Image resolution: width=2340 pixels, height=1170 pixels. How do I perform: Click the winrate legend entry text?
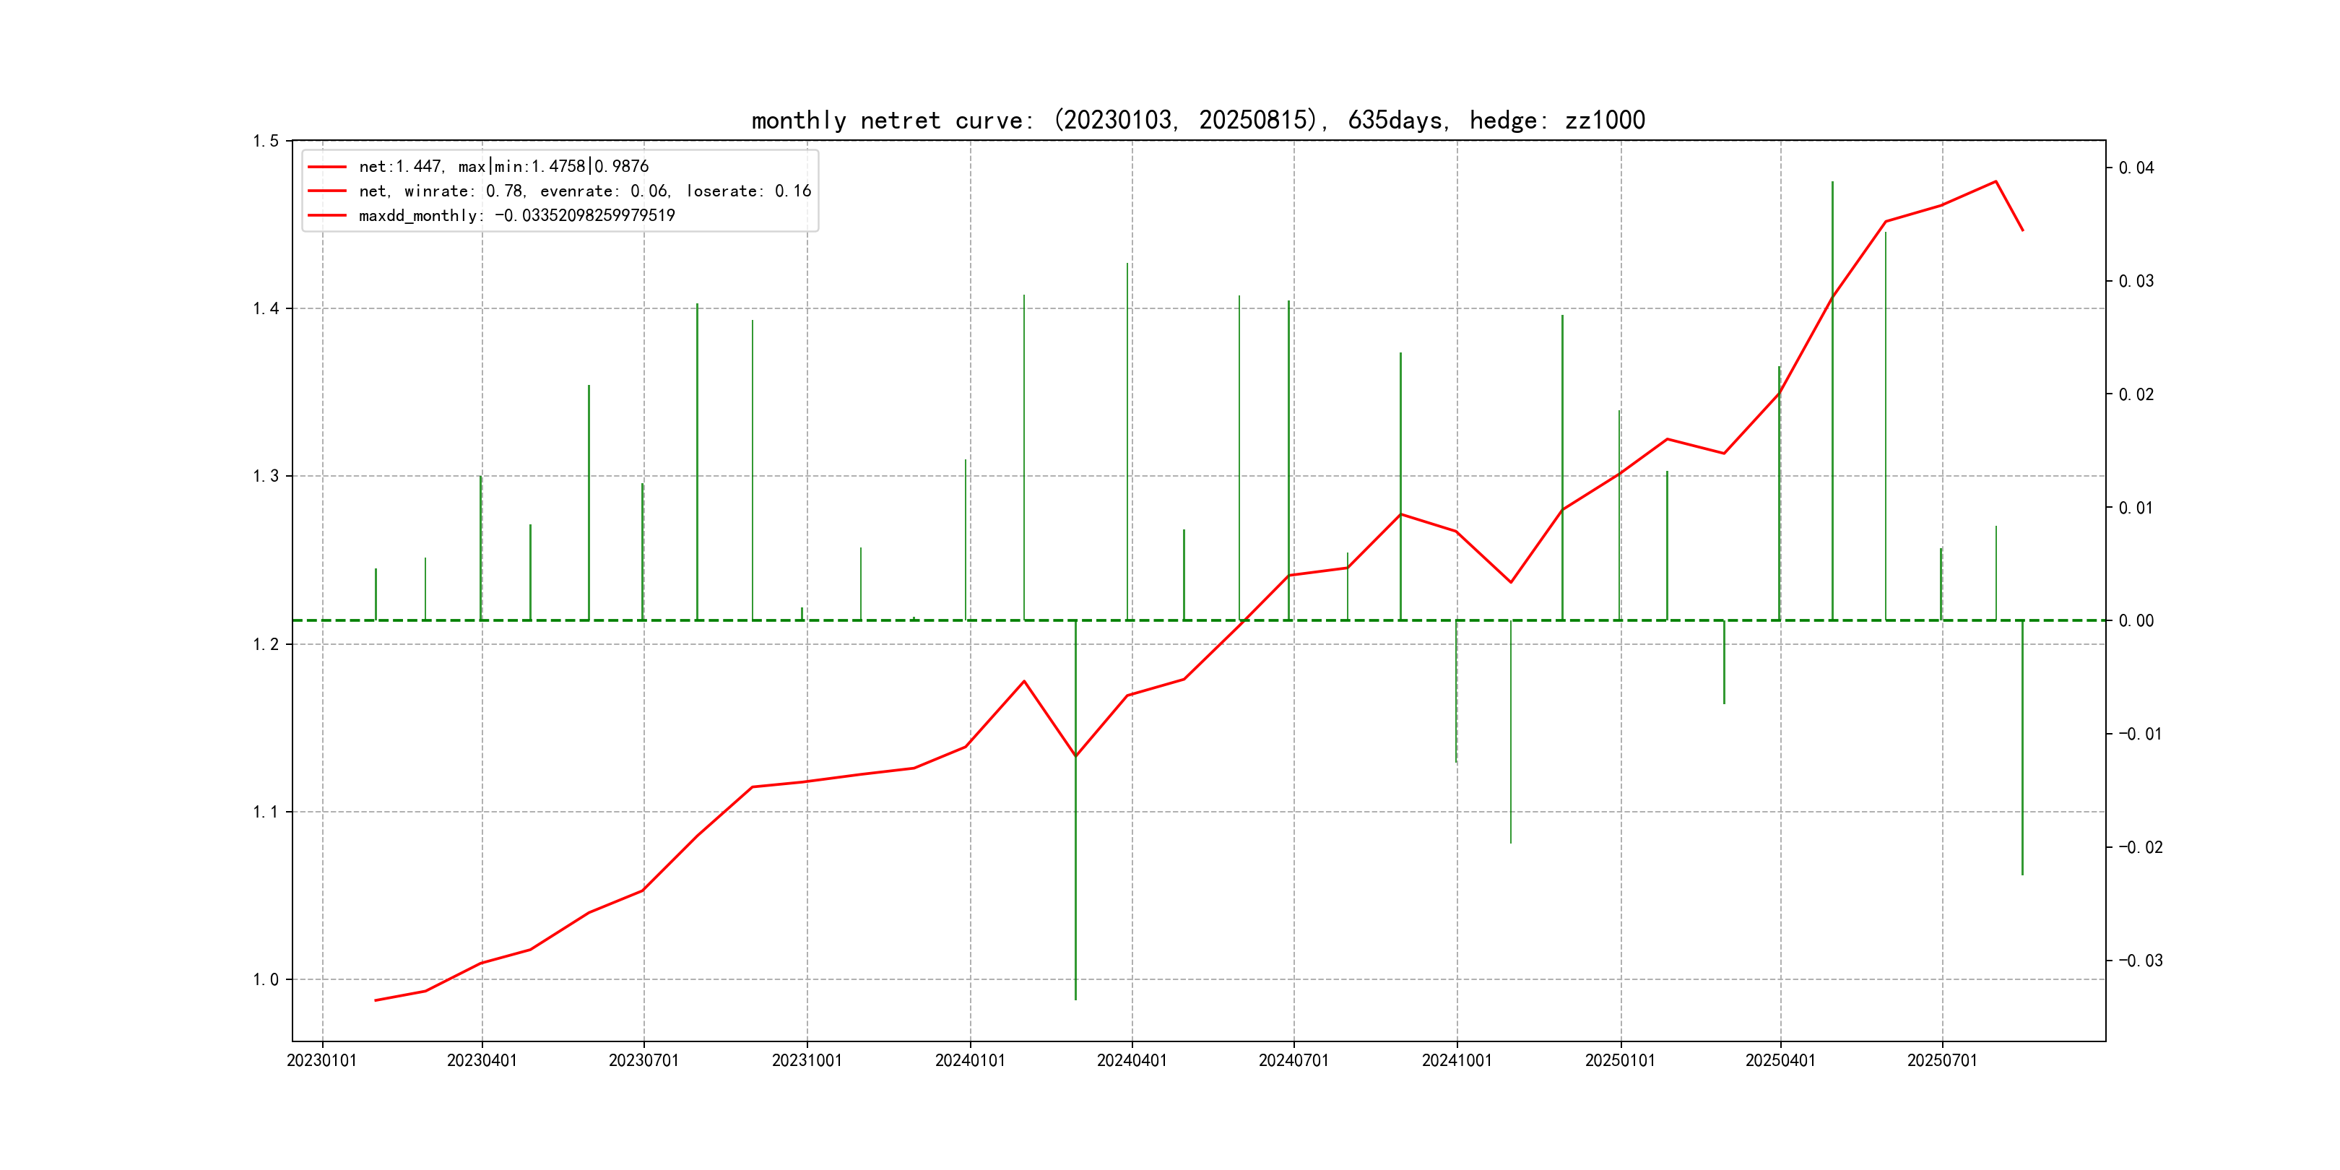[584, 191]
